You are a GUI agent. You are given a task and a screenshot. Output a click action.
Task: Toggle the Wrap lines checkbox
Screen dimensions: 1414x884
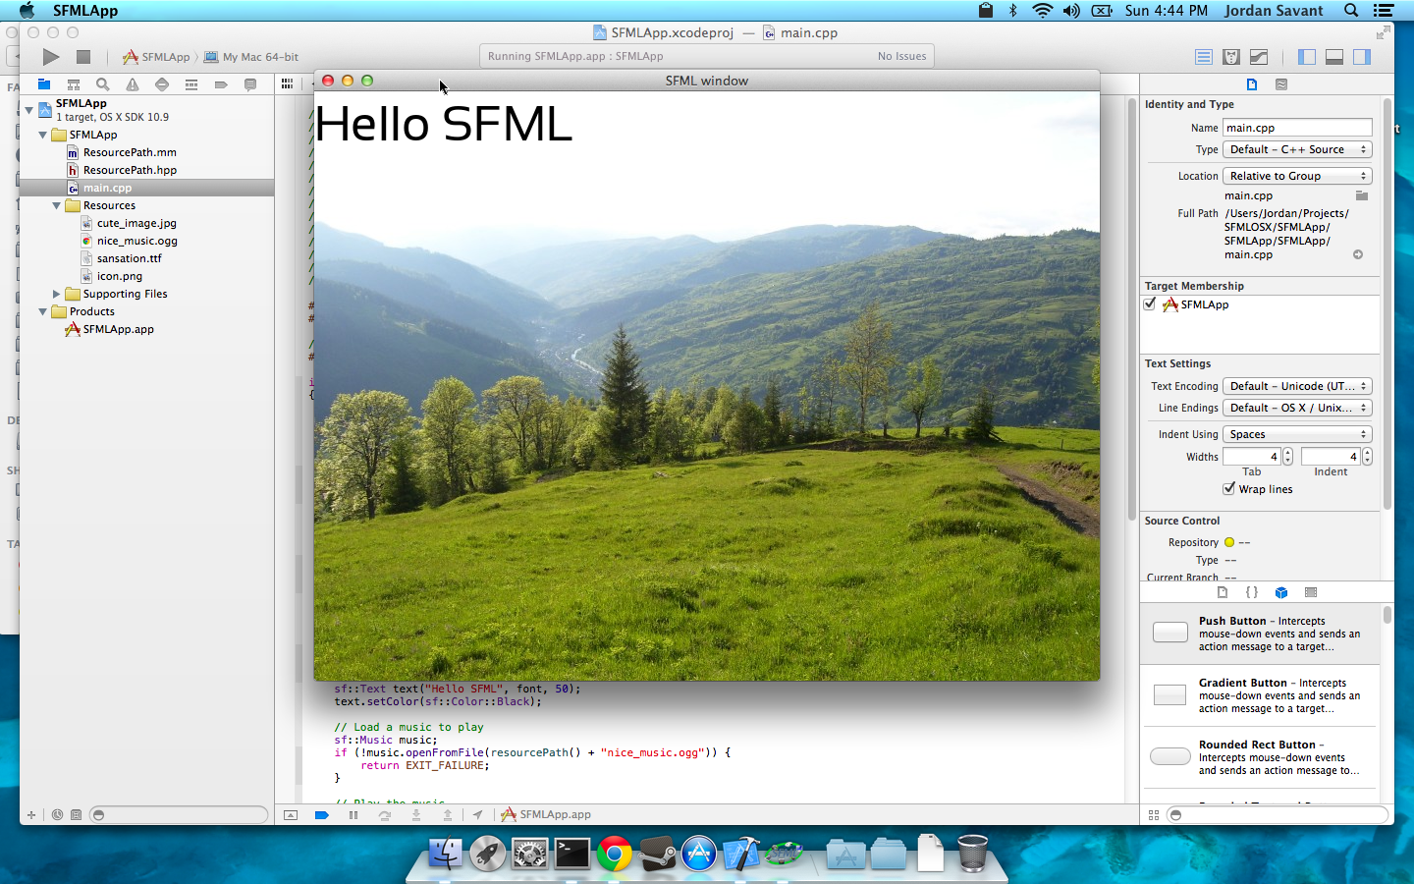point(1228,488)
